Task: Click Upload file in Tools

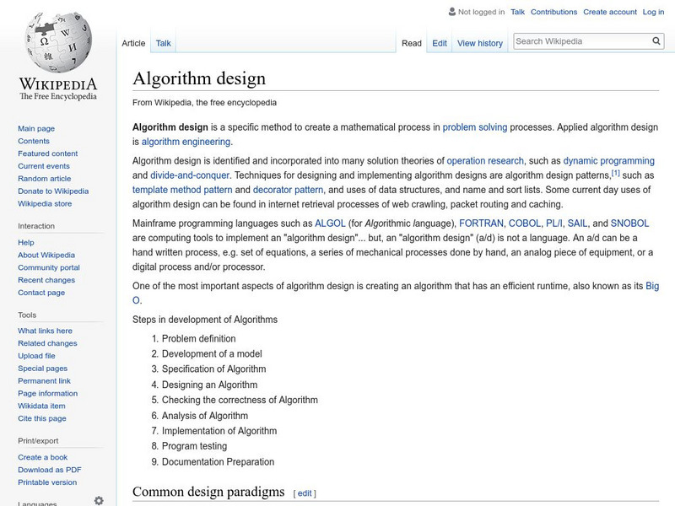Action: [x=36, y=355]
